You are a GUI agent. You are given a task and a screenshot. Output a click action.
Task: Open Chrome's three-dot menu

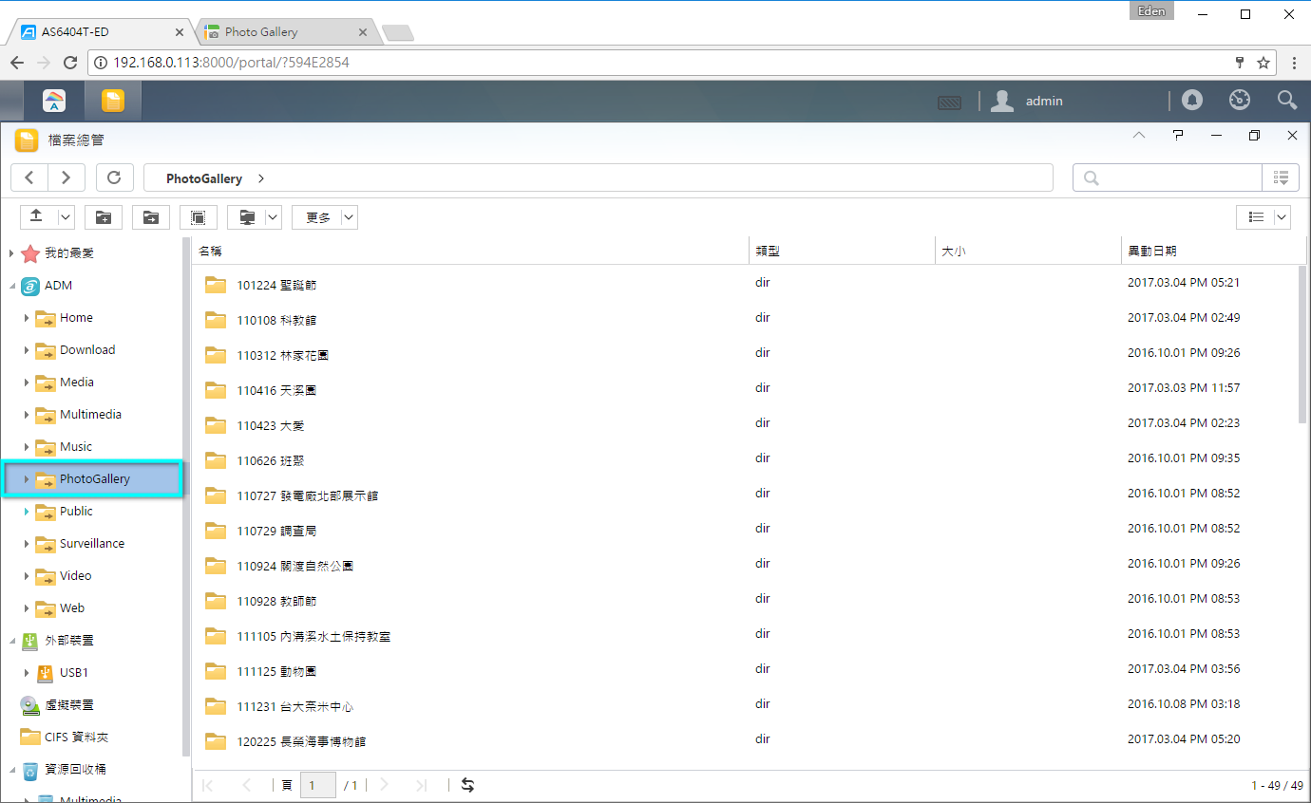tap(1295, 63)
